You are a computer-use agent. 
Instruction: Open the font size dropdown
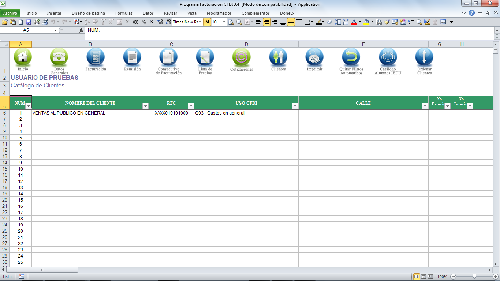[x=224, y=22]
